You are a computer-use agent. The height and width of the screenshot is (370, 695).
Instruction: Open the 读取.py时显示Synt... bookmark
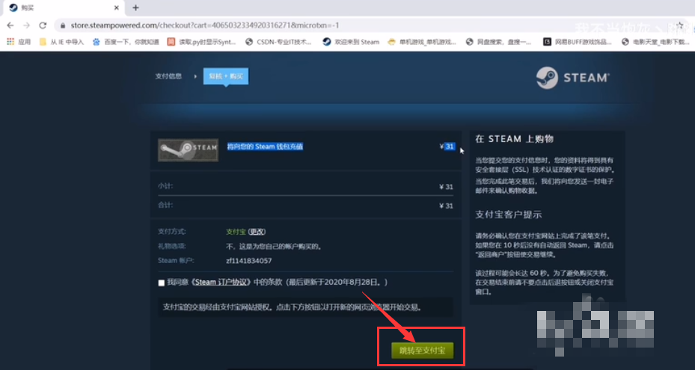coord(202,42)
